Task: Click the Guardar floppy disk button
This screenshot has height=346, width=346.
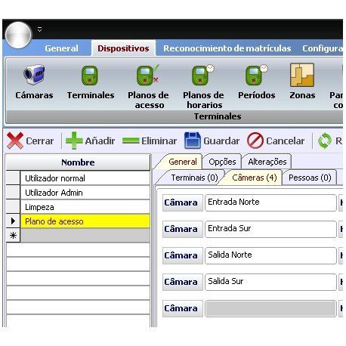Action: [x=212, y=141]
